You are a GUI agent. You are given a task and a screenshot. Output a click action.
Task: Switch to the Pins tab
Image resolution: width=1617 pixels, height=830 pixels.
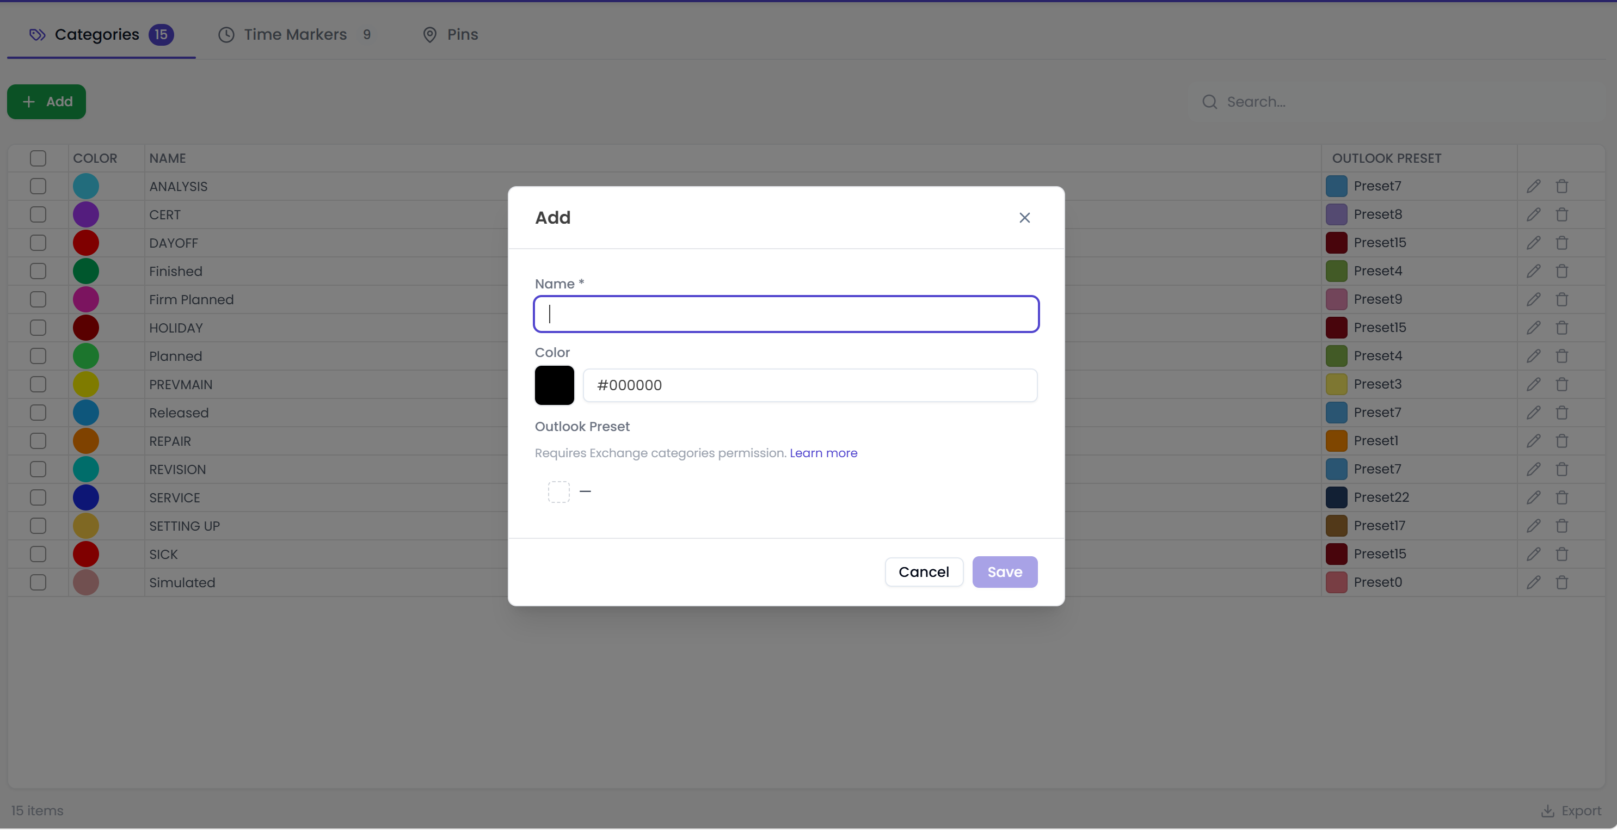450,34
